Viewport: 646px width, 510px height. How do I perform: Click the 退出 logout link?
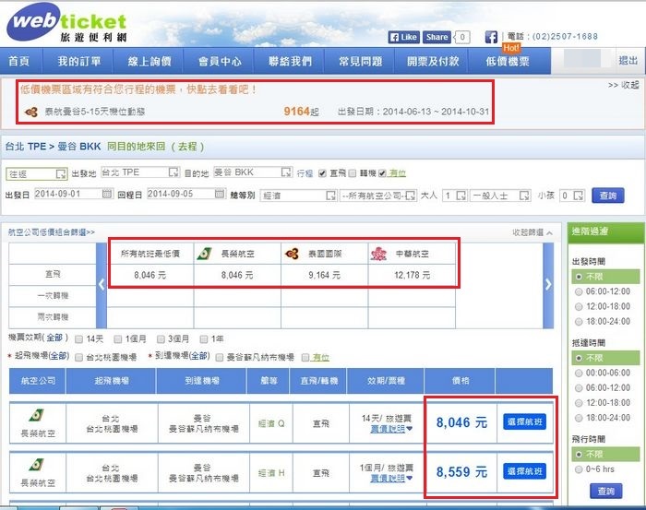point(628,61)
